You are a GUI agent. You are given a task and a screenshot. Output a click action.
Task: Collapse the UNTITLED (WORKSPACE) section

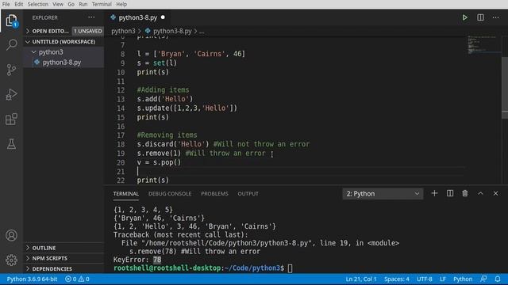(x=63, y=42)
